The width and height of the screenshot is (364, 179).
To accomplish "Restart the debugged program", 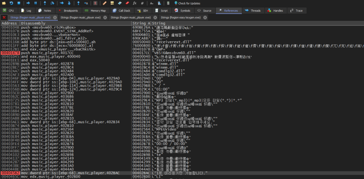I will point(11,3).
